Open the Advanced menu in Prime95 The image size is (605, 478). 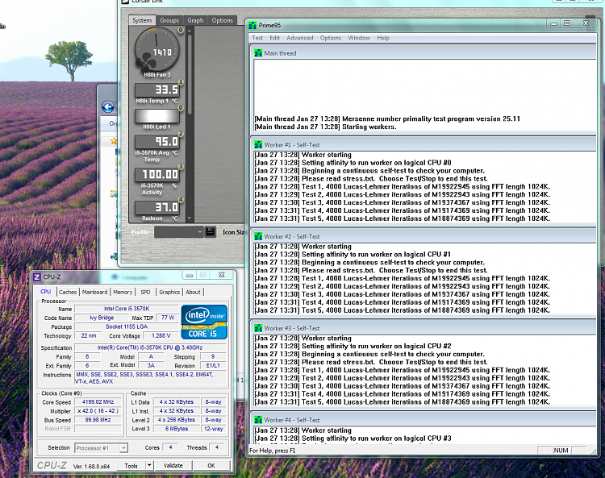tap(300, 38)
